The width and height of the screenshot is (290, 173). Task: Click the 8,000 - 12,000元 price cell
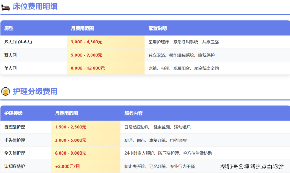tap(105, 68)
